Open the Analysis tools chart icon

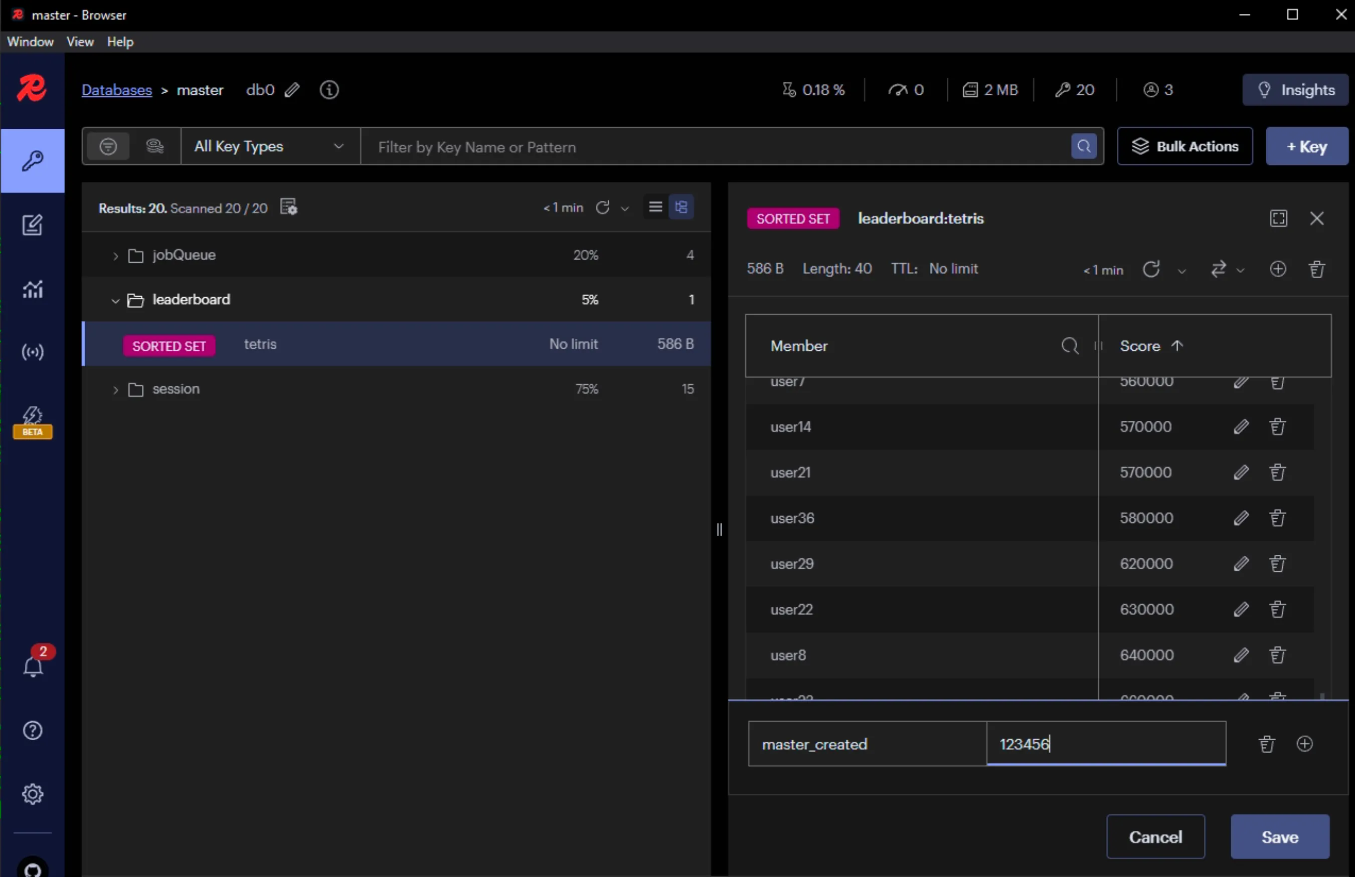[33, 289]
